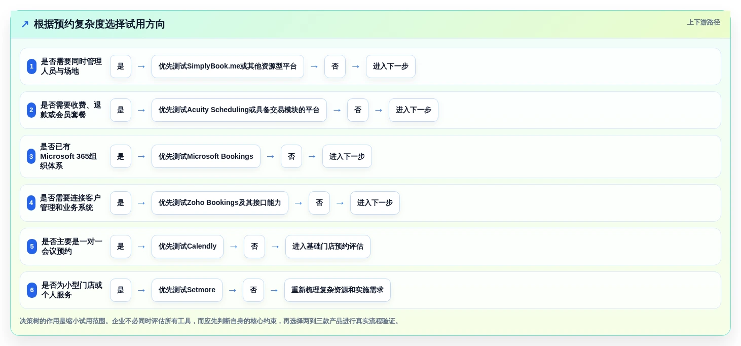Click 优先测试SimplyBook.me或其他资源型平台 box
The height and width of the screenshot is (346, 741).
coord(228,66)
